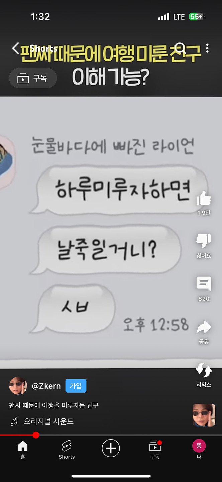
Task: Tap the back arrow next to Shorts
Action: [15, 48]
